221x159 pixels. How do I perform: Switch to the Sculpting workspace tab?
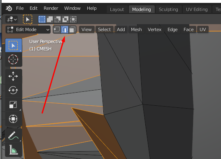(168, 9)
